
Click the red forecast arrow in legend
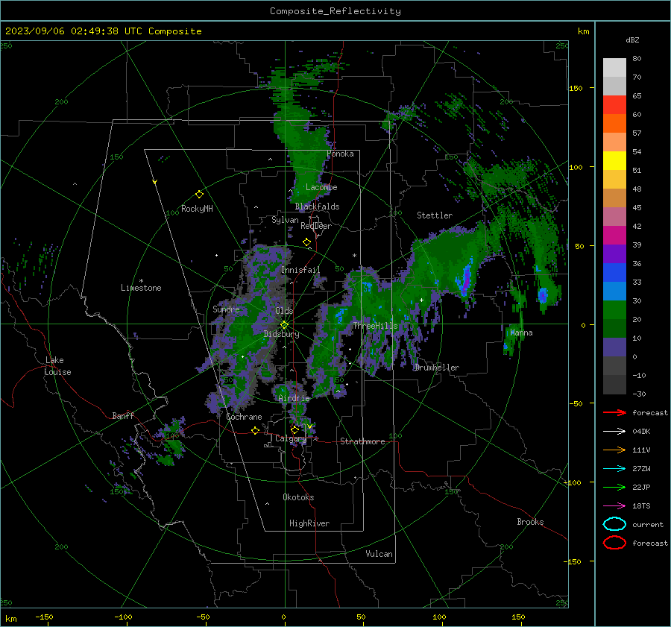[614, 412]
